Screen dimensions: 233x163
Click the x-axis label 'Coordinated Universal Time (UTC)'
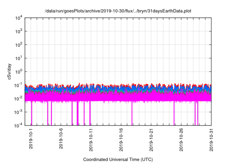118,160
